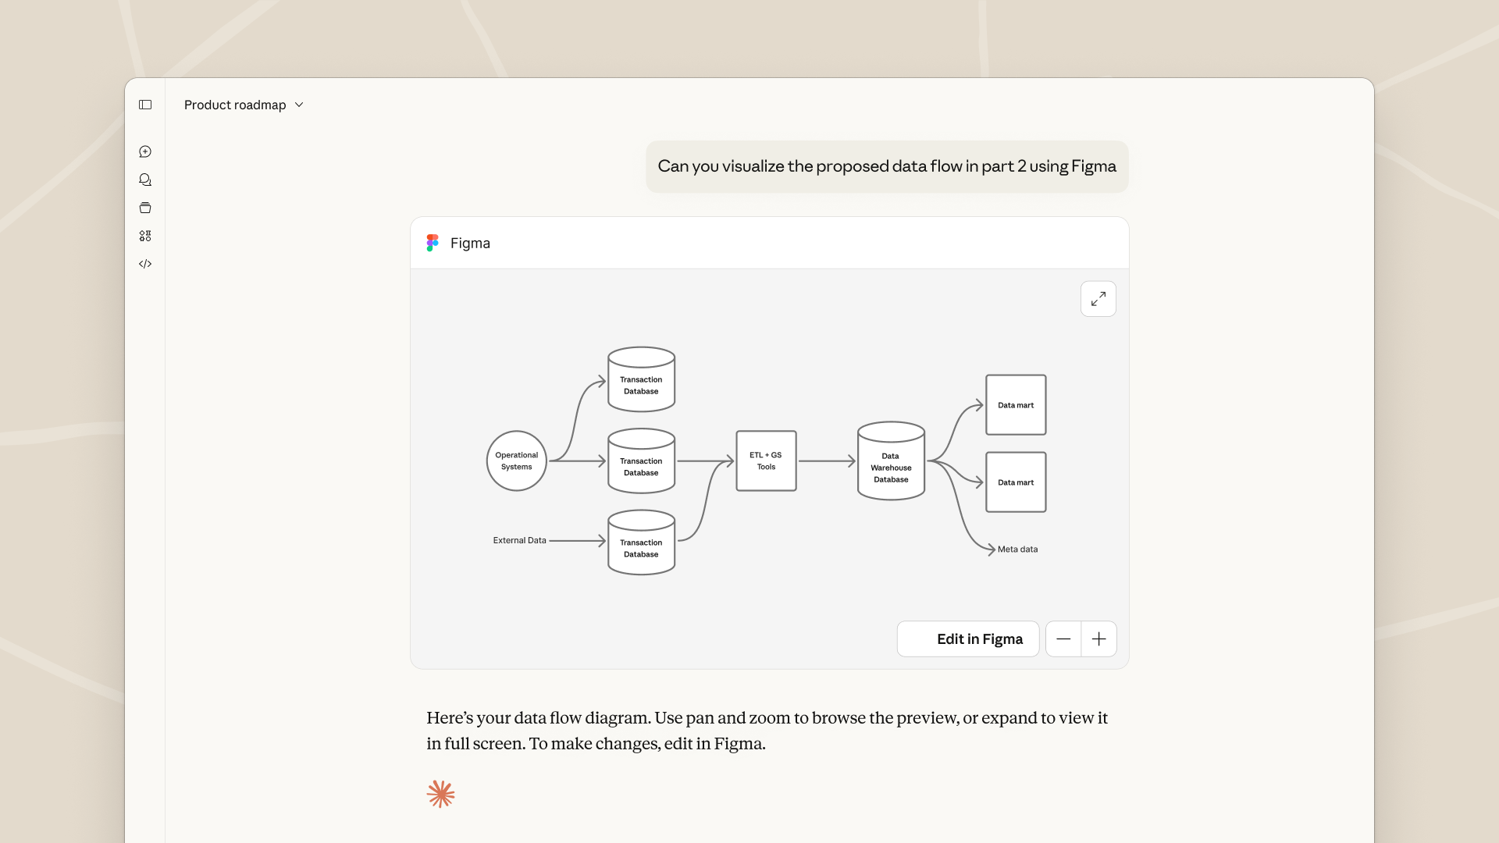Start a new chat from the sidebar
This screenshot has height=843, width=1499.
click(145, 151)
